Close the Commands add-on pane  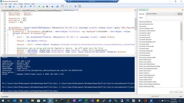183,10
